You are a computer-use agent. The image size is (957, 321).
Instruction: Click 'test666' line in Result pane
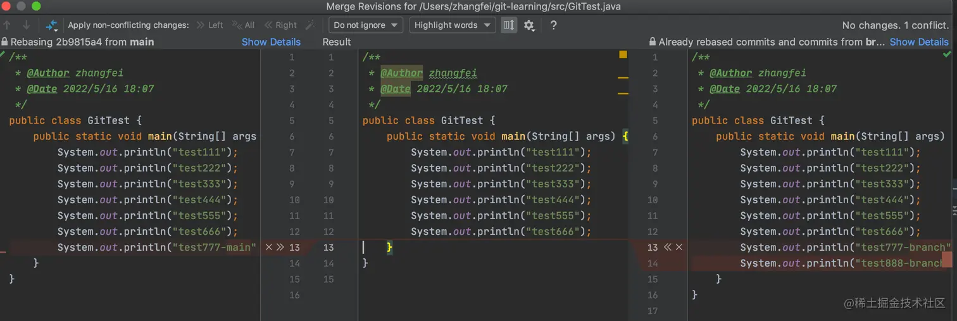[501, 231]
